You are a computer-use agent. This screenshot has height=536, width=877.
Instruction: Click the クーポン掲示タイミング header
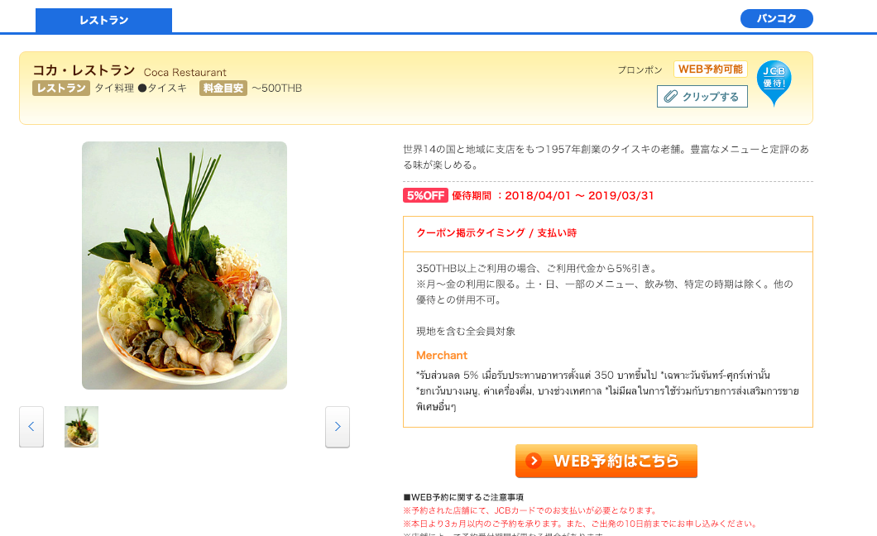coord(496,233)
